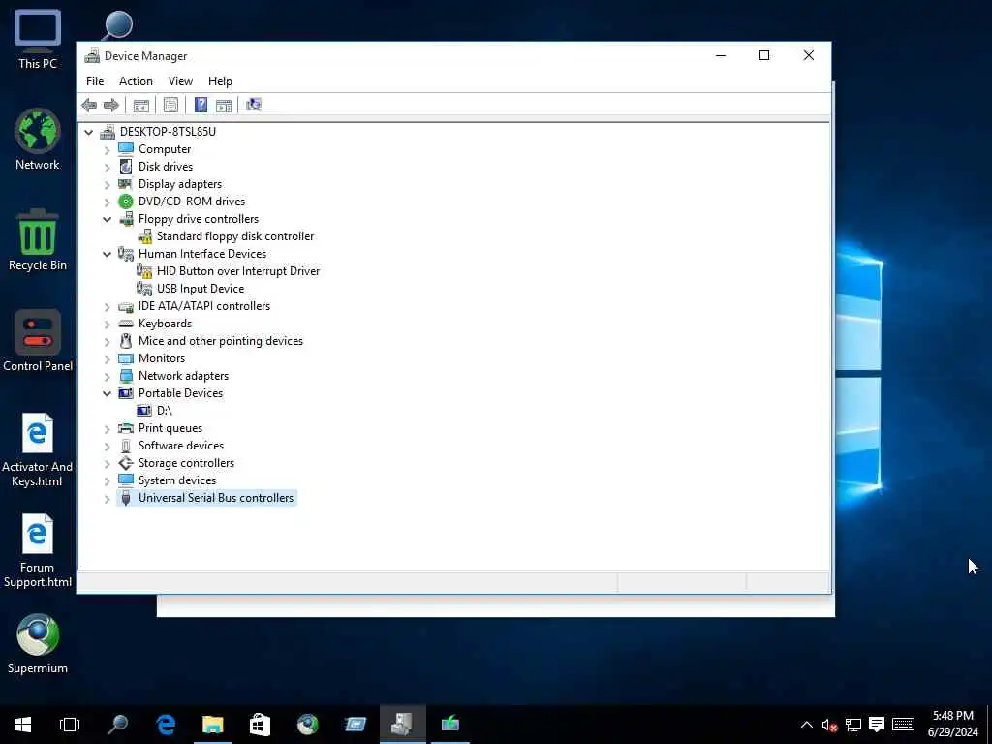Open the Action menu
The width and height of the screenshot is (992, 744).
(136, 81)
